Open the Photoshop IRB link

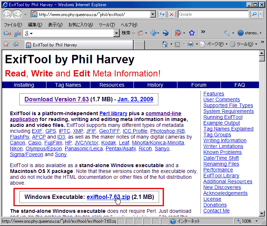[168, 131]
